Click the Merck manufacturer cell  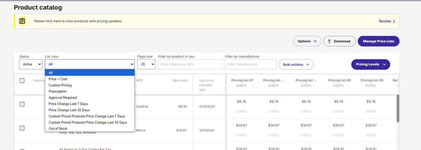pyautogui.click(x=141, y=130)
